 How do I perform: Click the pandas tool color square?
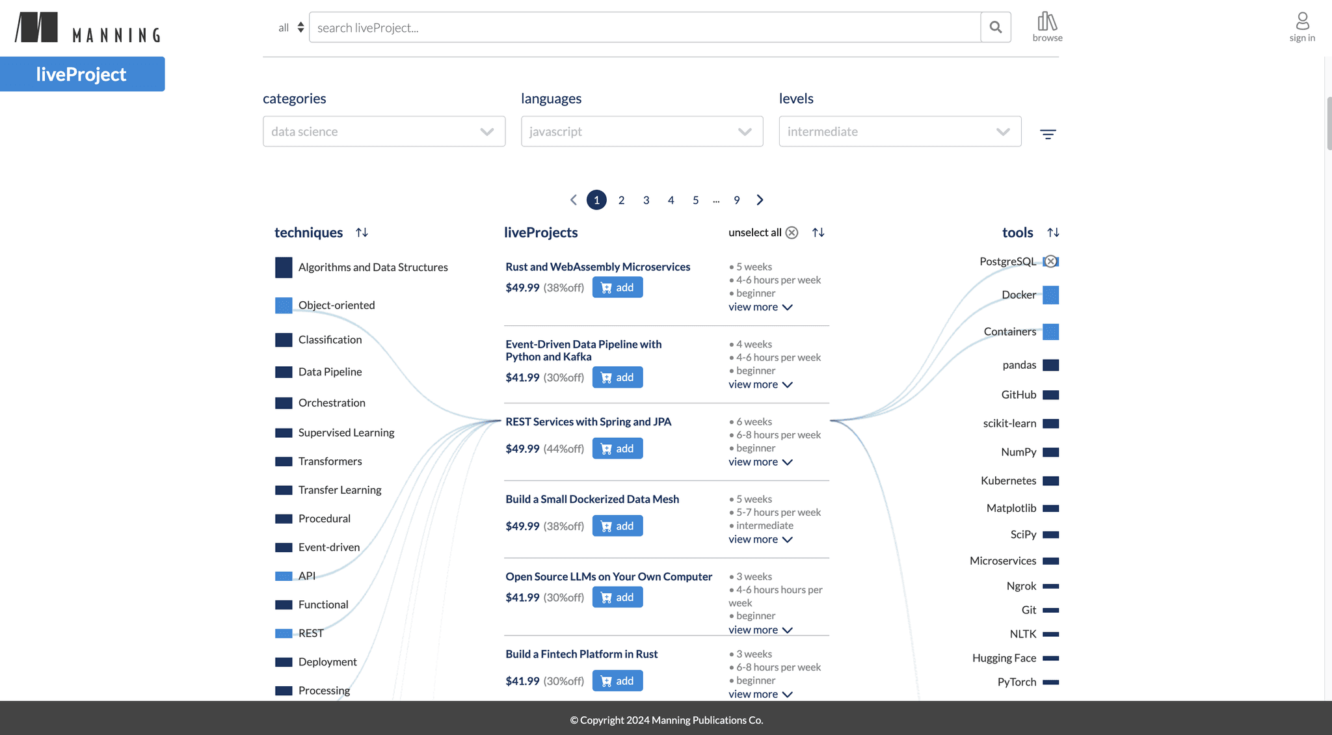[1050, 365]
